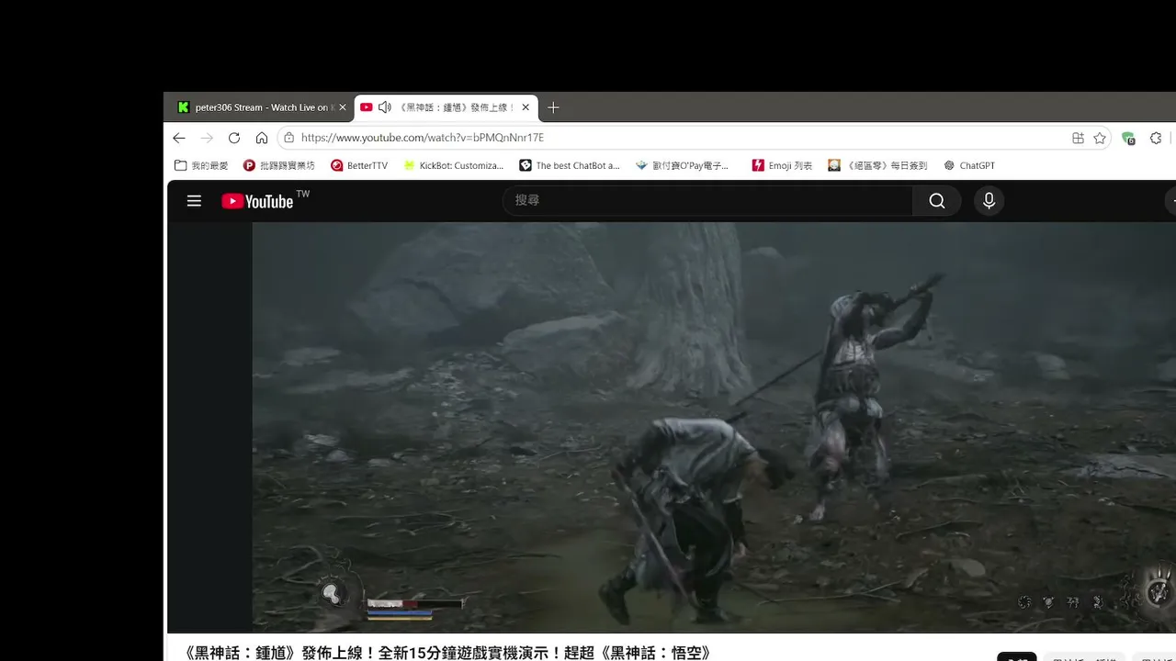The width and height of the screenshot is (1176, 661).
Task: Open the 我的最愛 bookmarks folder
Action: [201, 165]
